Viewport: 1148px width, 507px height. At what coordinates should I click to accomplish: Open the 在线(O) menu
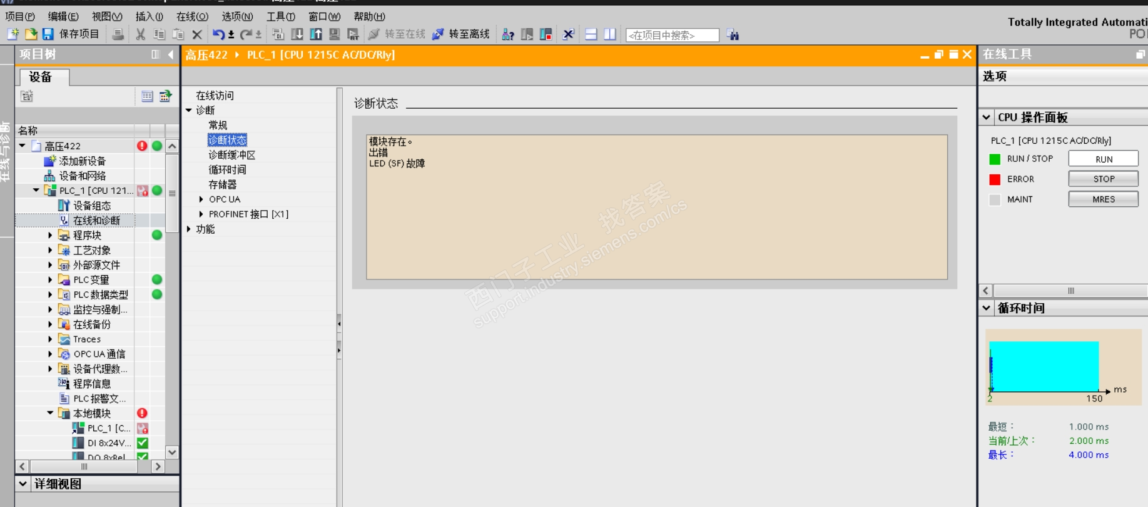pos(192,16)
